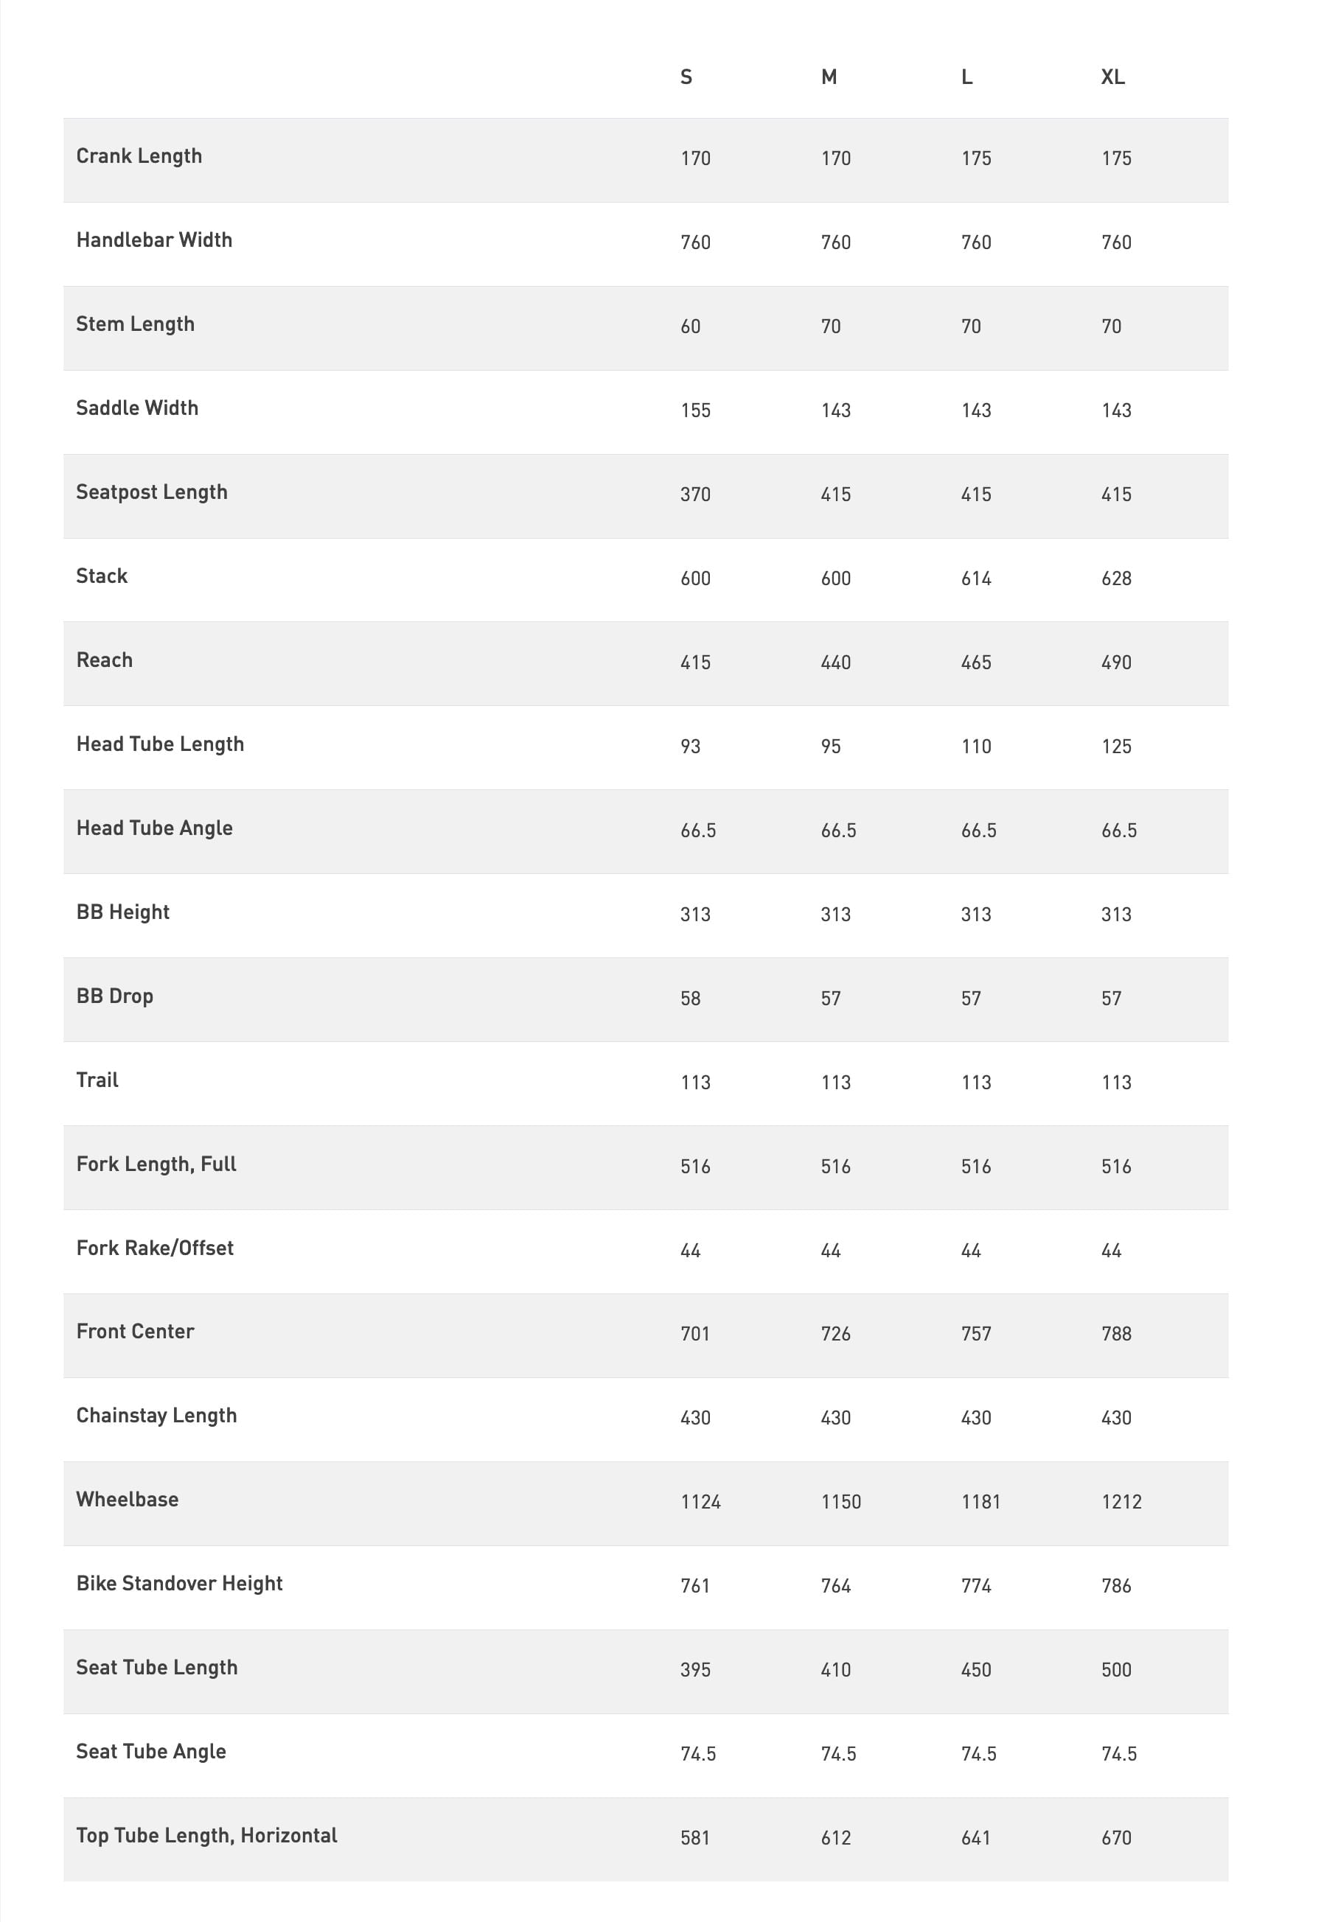Click Stack value 628 for XL
Screen dimensions: 1324x1922
tap(1116, 579)
